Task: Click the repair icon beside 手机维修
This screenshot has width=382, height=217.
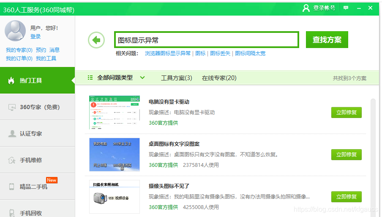Action: coord(12,160)
